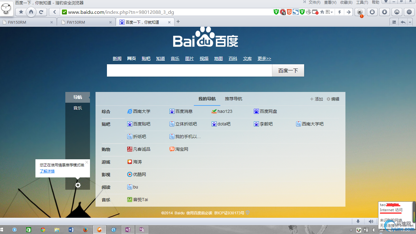Click the HTML5 extension icon in address bar
This screenshot has width=416, height=234.
click(289, 12)
